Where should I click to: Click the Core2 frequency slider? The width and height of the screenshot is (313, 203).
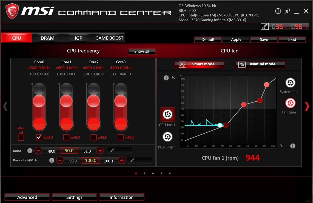tap(93, 107)
